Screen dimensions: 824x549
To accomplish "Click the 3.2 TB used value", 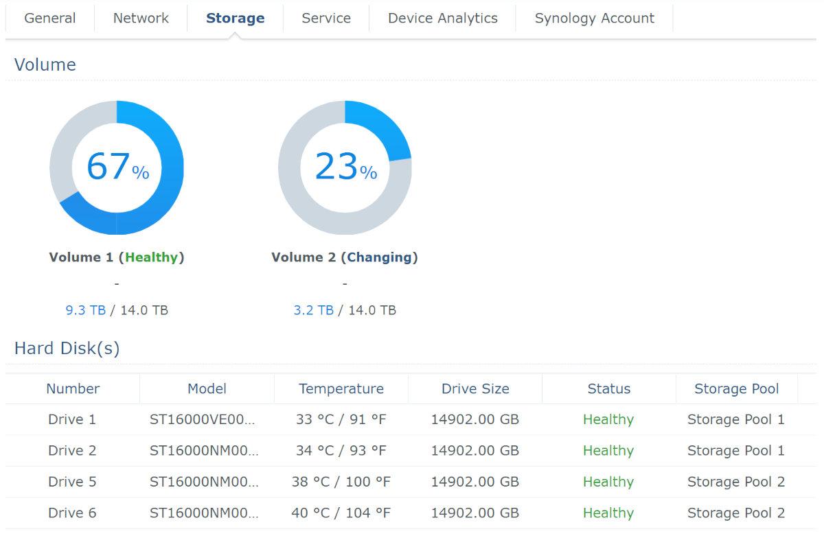I will point(314,310).
